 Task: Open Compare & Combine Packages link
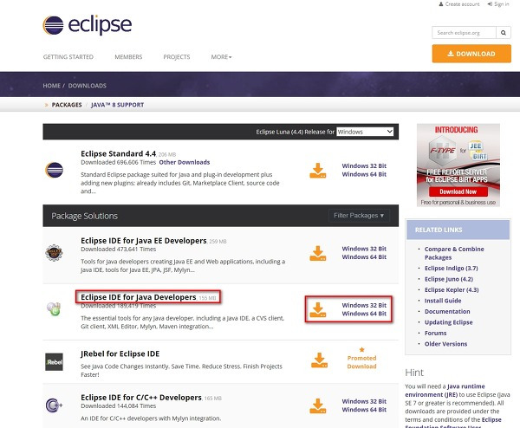tap(454, 253)
